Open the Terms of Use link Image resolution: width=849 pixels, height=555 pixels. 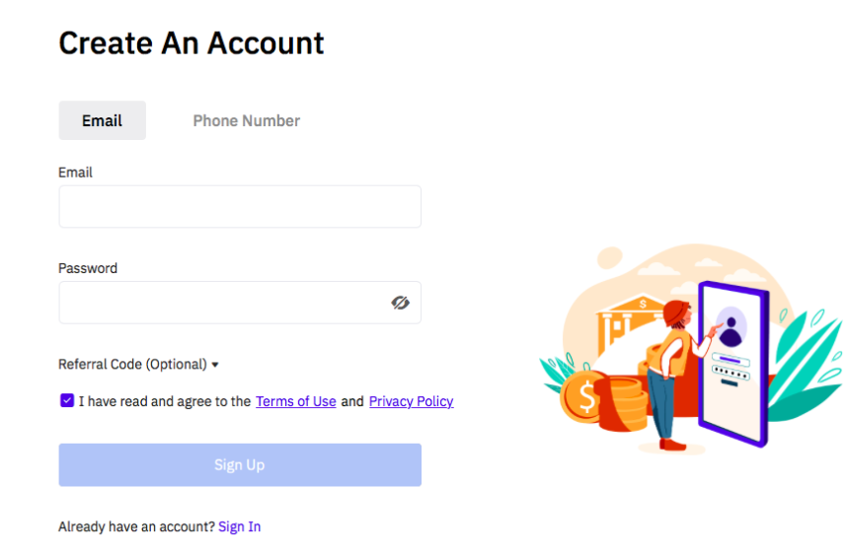point(295,401)
